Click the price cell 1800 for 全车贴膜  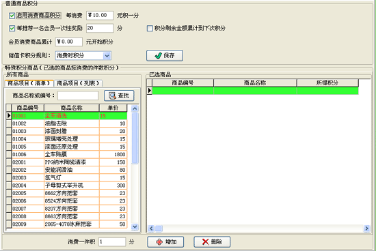click(x=113, y=154)
